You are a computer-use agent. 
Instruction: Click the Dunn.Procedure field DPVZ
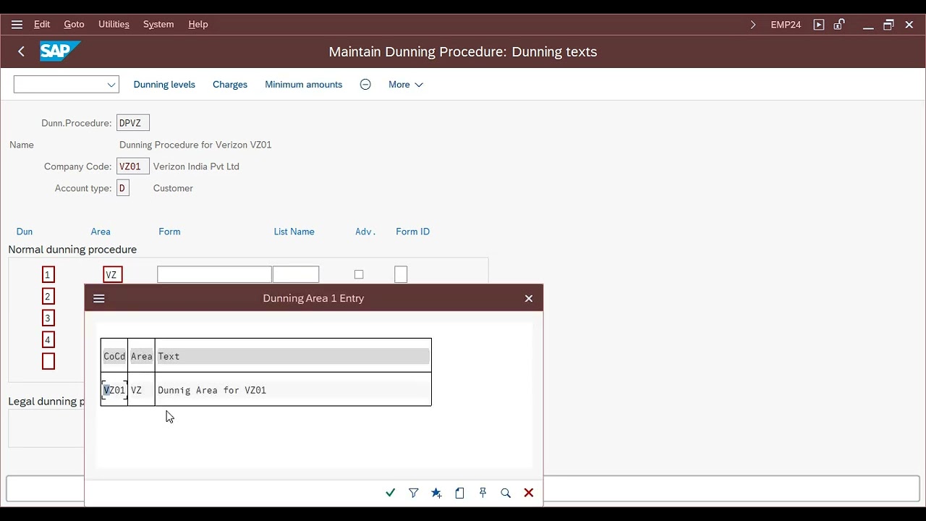tap(133, 123)
